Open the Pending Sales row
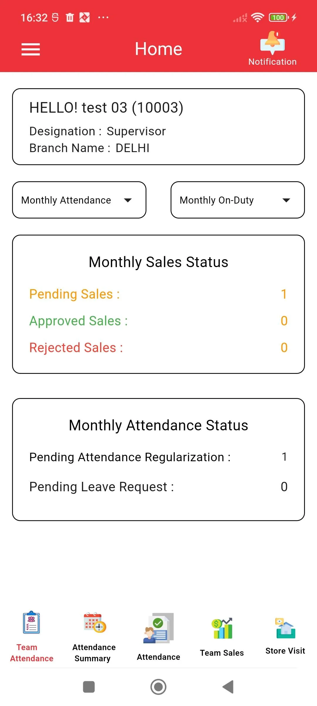The height and width of the screenshot is (706, 317). pos(158,294)
